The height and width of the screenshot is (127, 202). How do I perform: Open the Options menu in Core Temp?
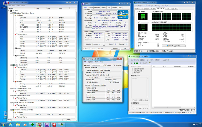[91, 62]
